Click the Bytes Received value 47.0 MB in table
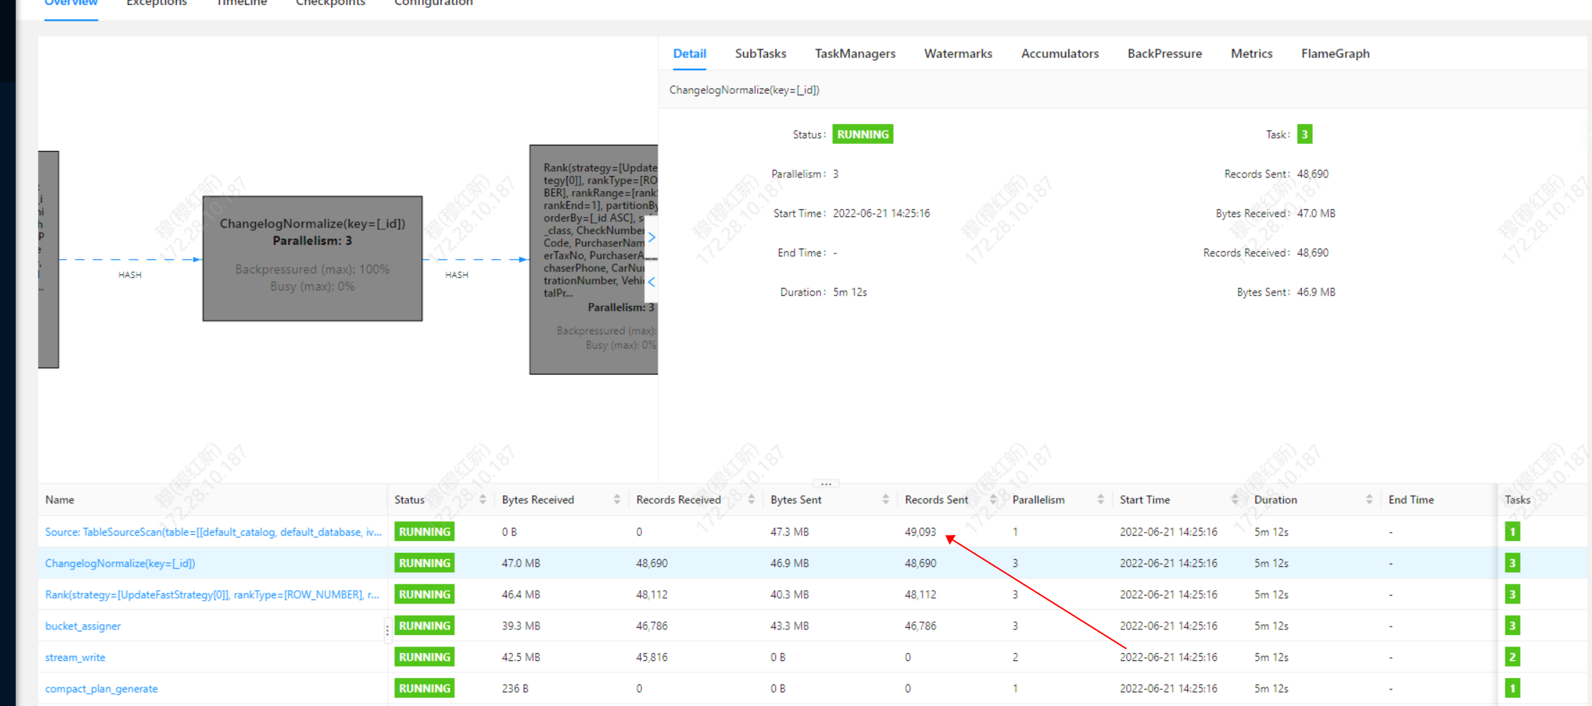This screenshot has width=1592, height=706. (521, 564)
